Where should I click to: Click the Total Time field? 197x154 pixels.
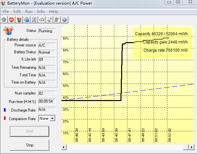pyautogui.click(x=47, y=75)
